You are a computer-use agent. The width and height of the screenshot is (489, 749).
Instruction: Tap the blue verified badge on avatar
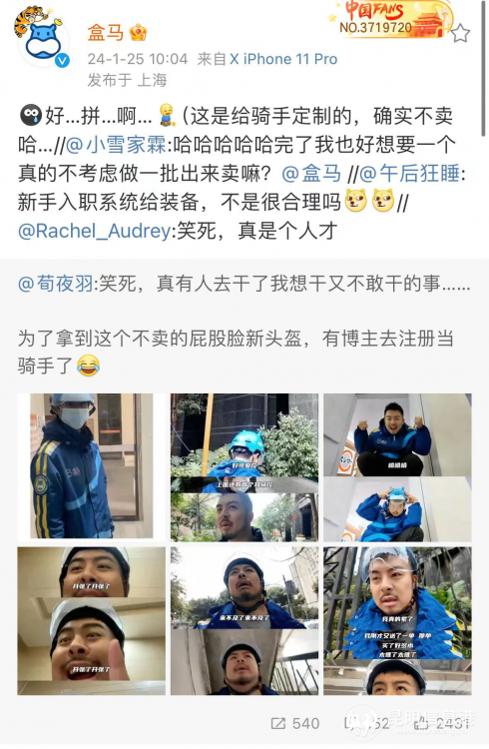click(63, 61)
